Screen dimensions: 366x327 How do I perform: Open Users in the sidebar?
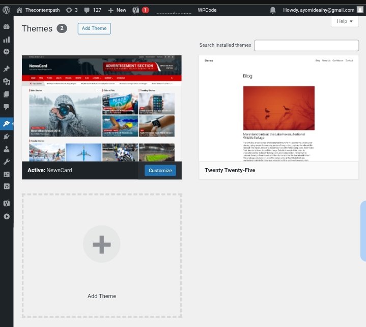tap(7, 149)
